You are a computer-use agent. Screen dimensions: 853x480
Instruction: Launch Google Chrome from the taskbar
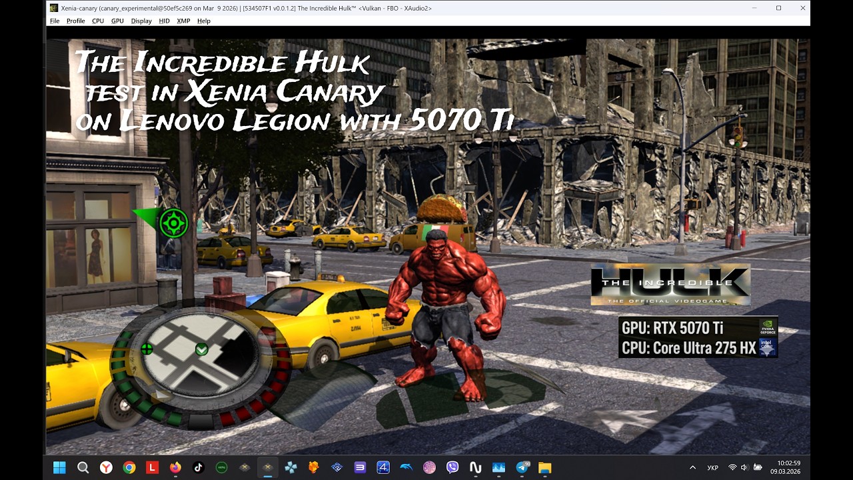[x=129, y=467]
